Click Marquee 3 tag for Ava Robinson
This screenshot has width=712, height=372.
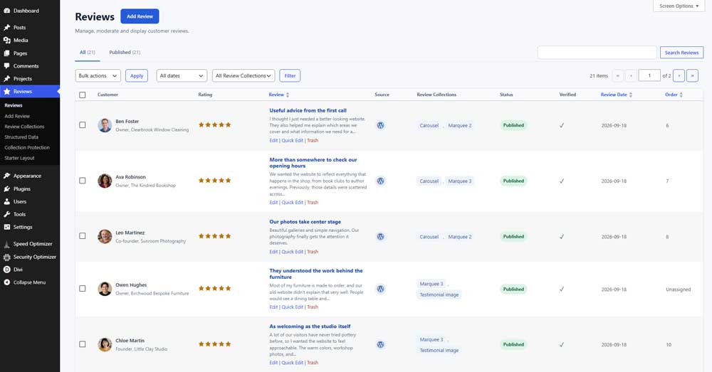(x=460, y=181)
